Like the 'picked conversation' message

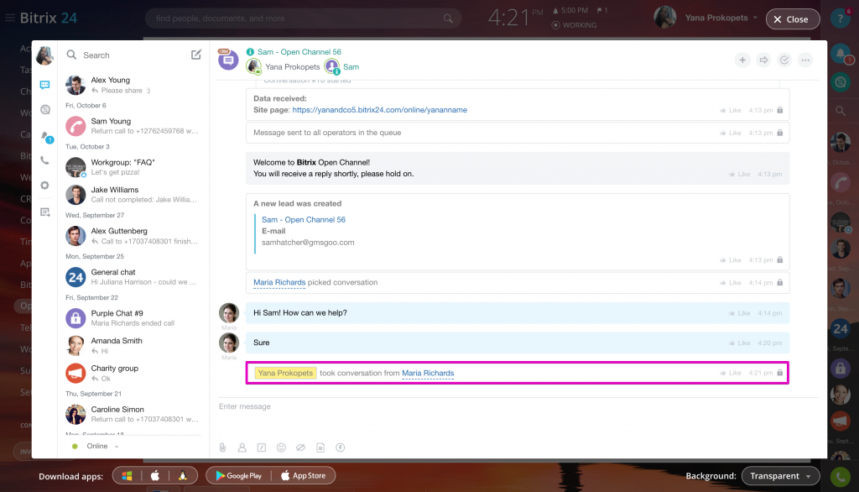(x=731, y=282)
